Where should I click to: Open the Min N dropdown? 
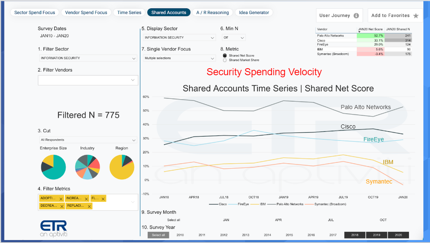[x=234, y=38]
